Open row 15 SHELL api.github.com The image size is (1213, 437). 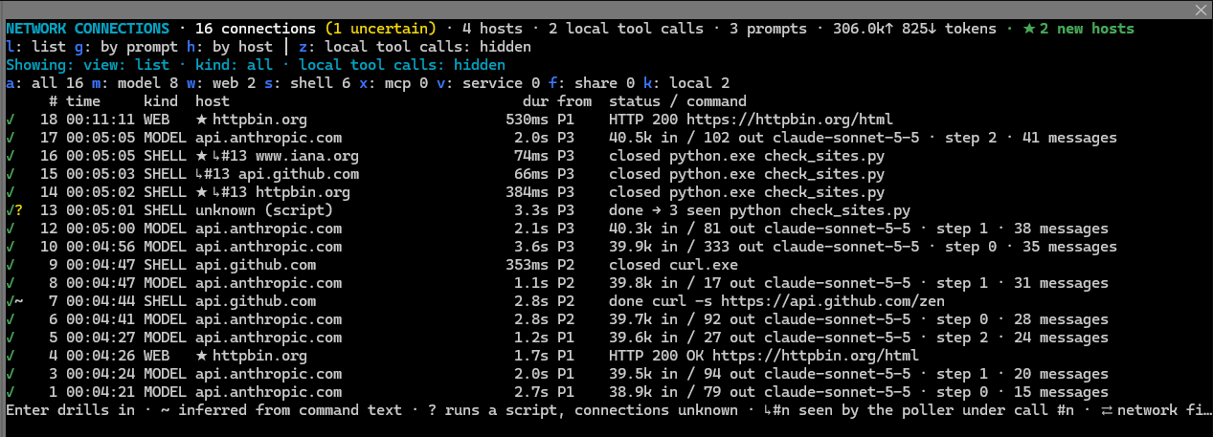(x=606, y=174)
